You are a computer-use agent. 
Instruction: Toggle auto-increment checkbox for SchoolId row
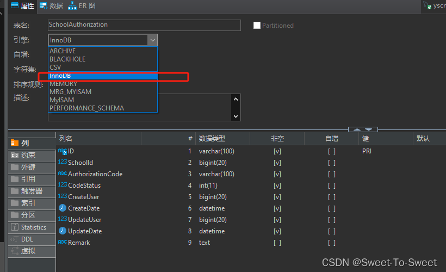[332, 163]
